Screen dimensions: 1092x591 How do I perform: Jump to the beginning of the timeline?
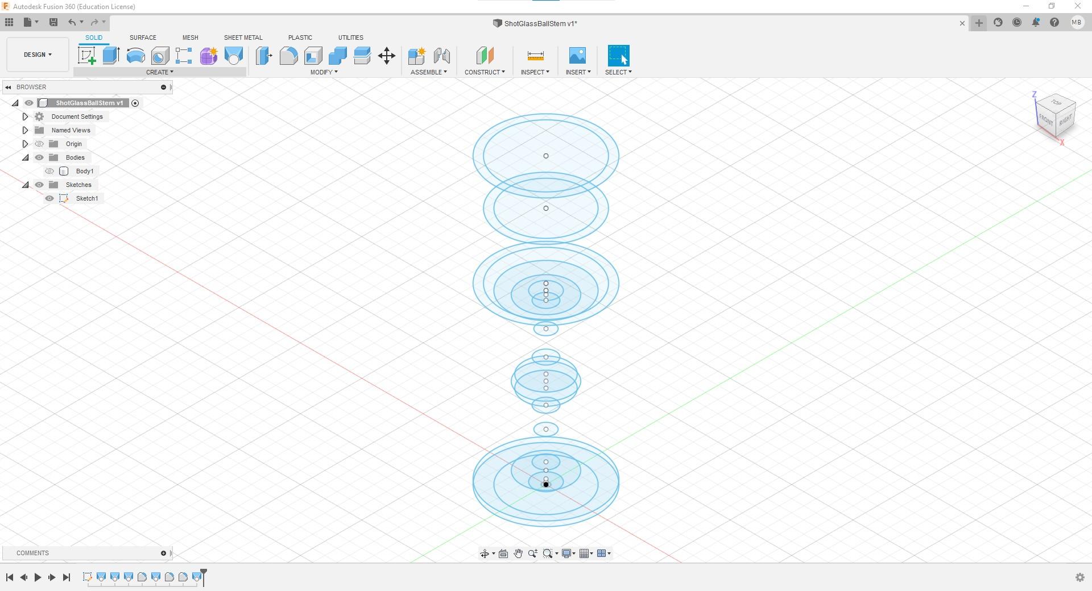click(10, 577)
